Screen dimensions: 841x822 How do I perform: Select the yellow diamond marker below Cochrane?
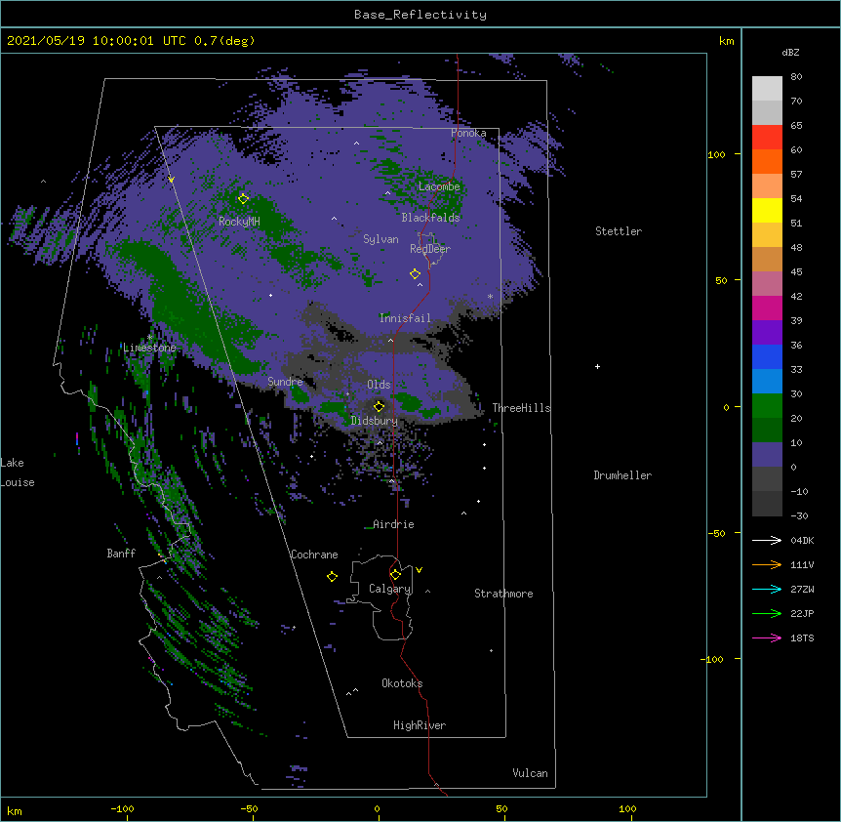[x=332, y=576]
